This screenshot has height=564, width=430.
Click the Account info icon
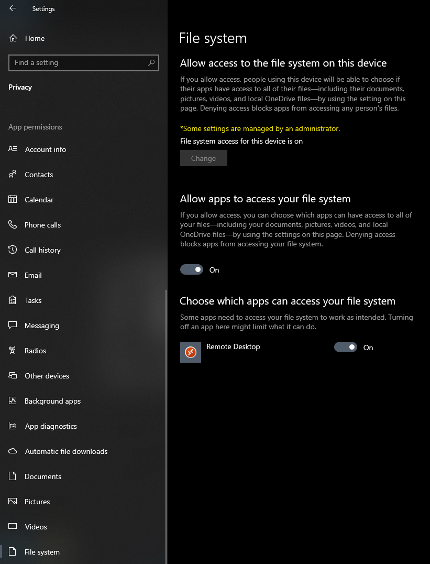click(13, 149)
